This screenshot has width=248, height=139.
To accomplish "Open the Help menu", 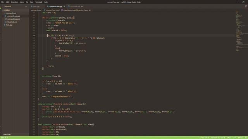I will click(46, 2).
